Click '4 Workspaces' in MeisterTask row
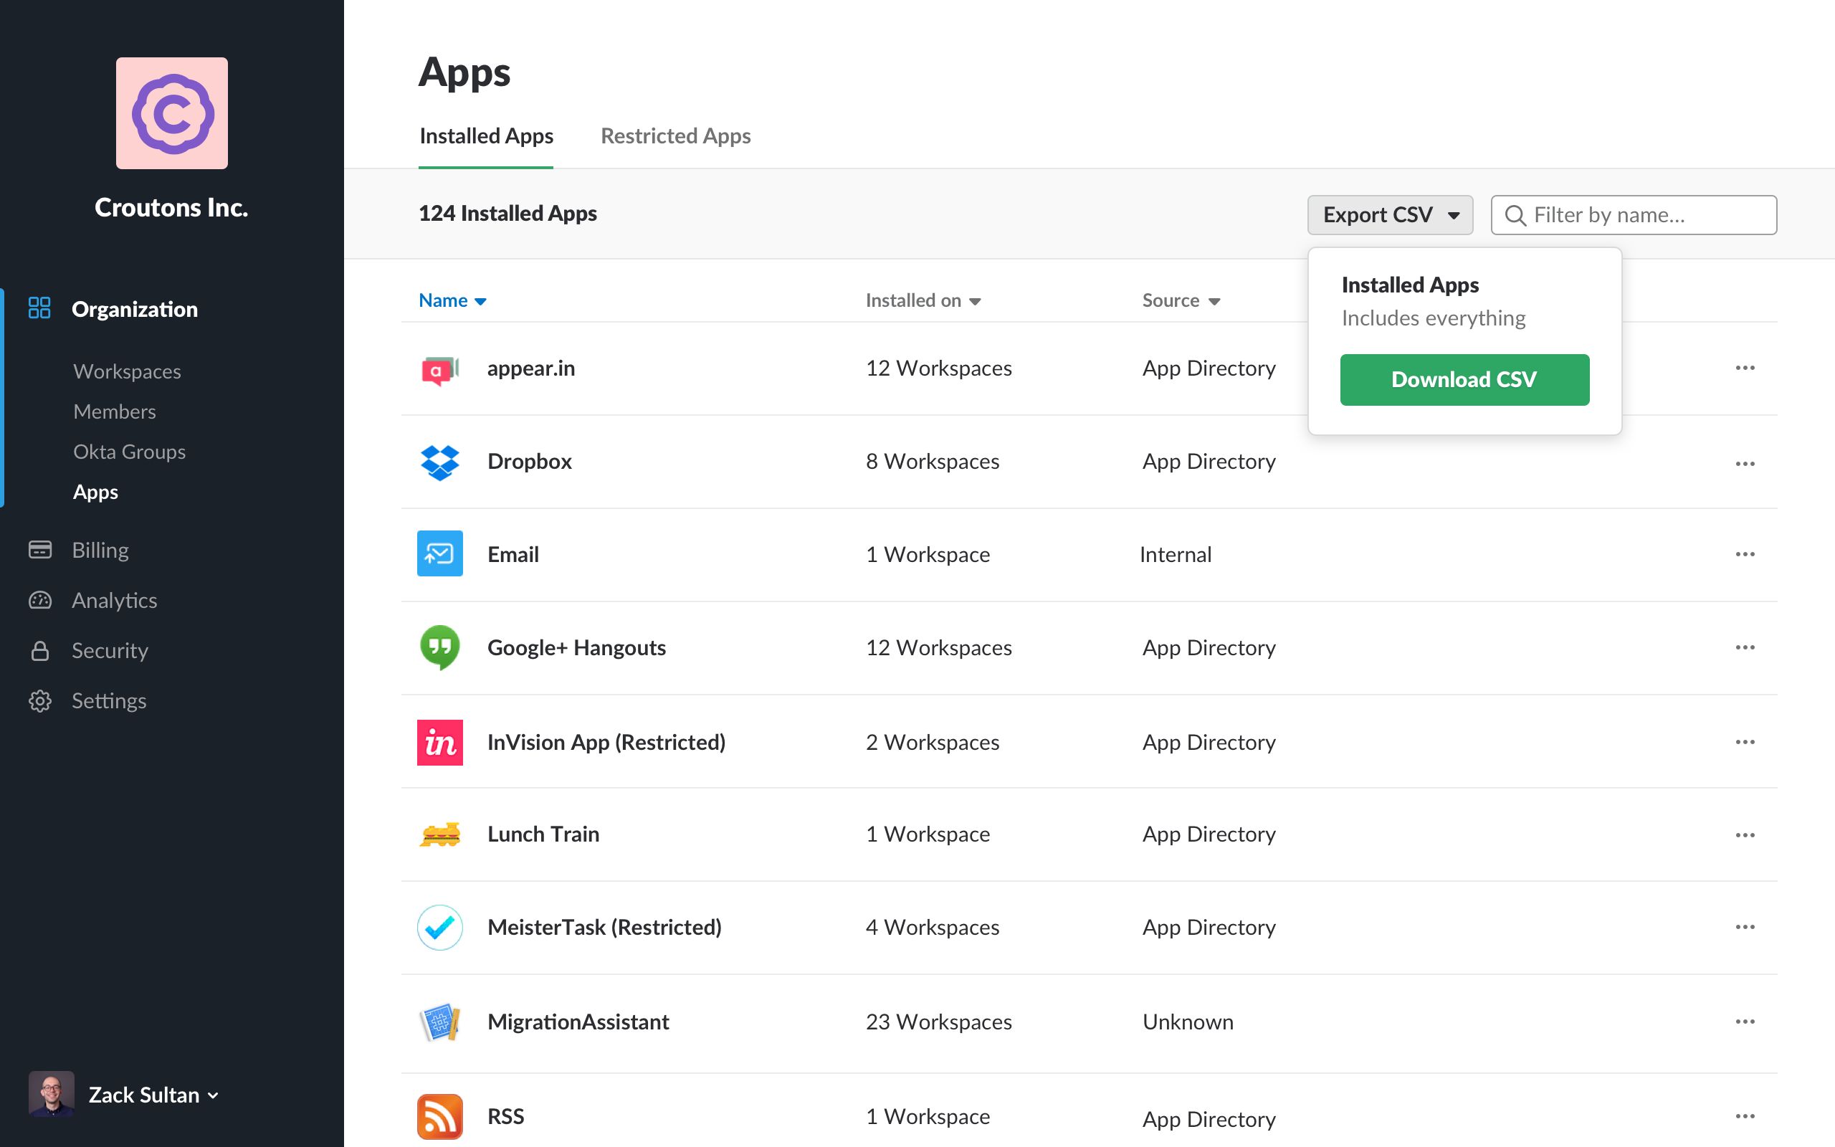 (x=933, y=927)
